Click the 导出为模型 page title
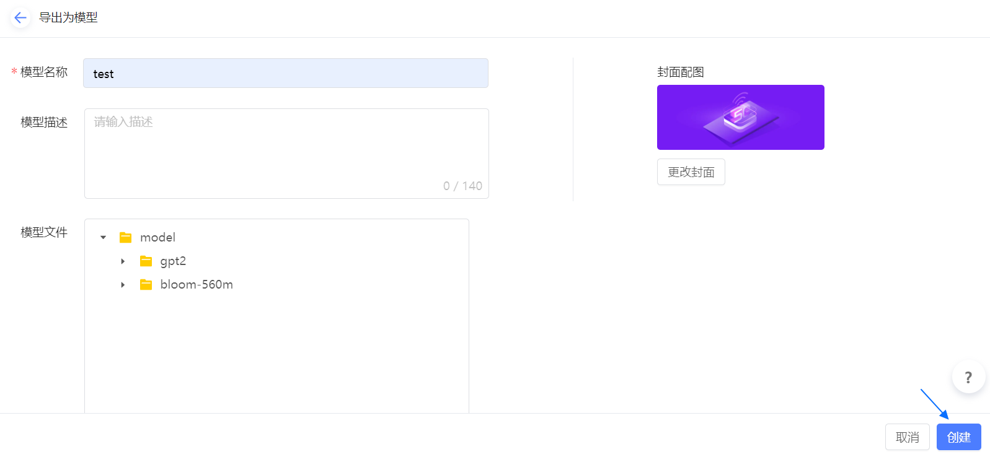Viewport: 990px width, 457px height. [x=68, y=18]
